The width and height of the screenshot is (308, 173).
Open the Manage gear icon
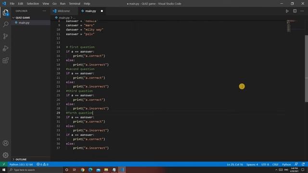(5, 155)
